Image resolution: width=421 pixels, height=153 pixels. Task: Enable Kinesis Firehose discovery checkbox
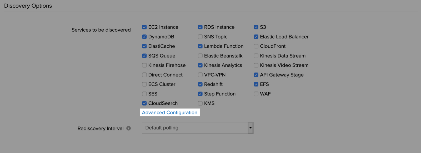144,65
